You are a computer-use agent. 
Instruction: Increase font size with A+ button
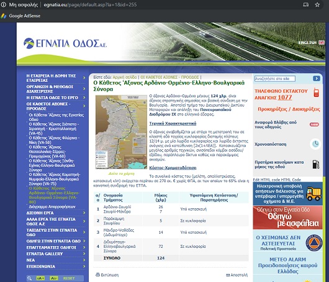coord(40,278)
